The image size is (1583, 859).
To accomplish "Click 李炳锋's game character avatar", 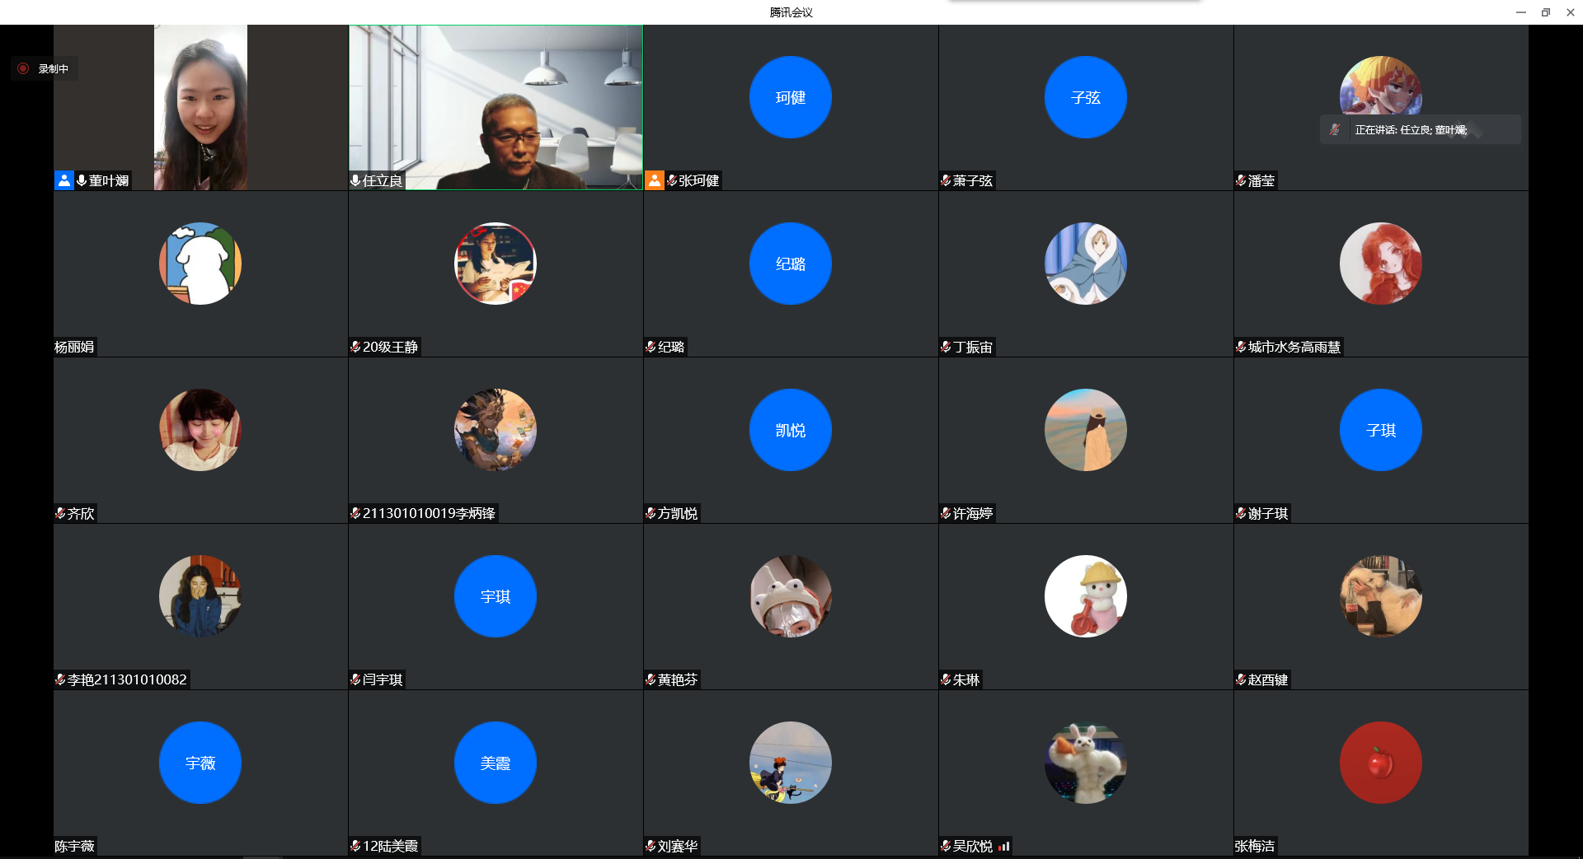I will 496,430.
